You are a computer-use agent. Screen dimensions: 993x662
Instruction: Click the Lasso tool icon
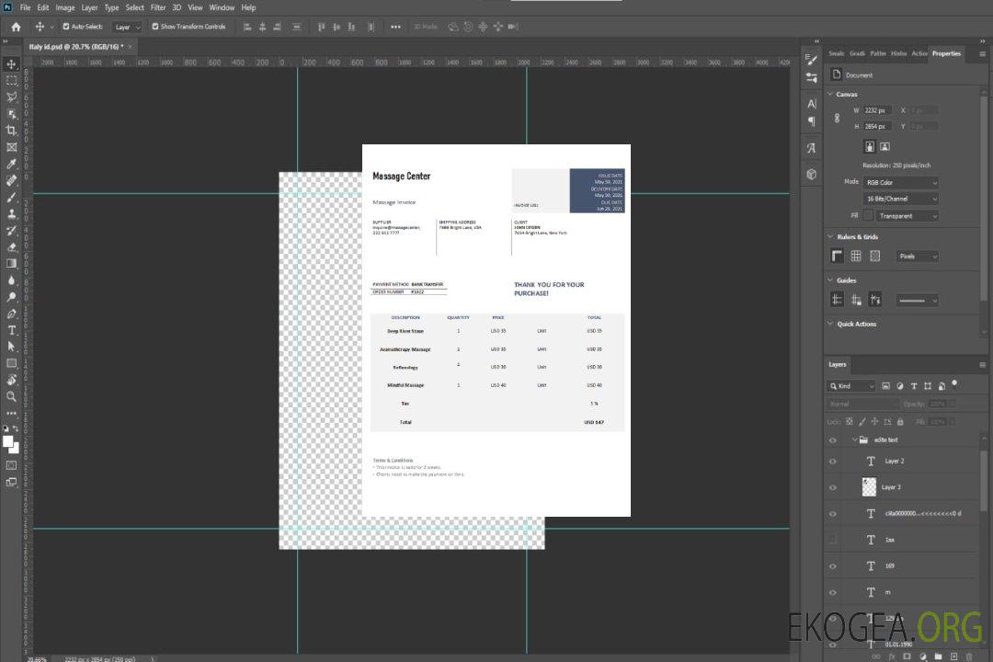[x=12, y=97]
